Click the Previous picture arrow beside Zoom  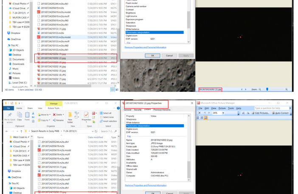click(x=242, y=89)
